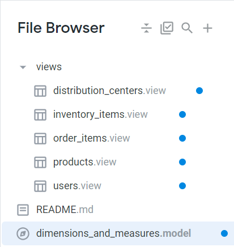234x247 pixels.
Task: Open inventory_items.view file
Action: 100,114
